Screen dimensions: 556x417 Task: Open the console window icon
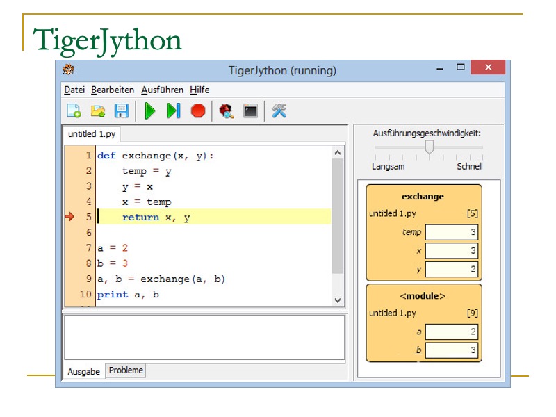(x=250, y=111)
